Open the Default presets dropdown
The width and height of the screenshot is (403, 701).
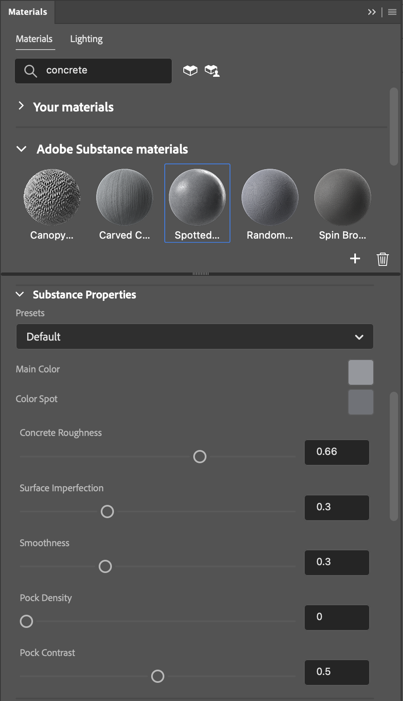click(x=194, y=337)
